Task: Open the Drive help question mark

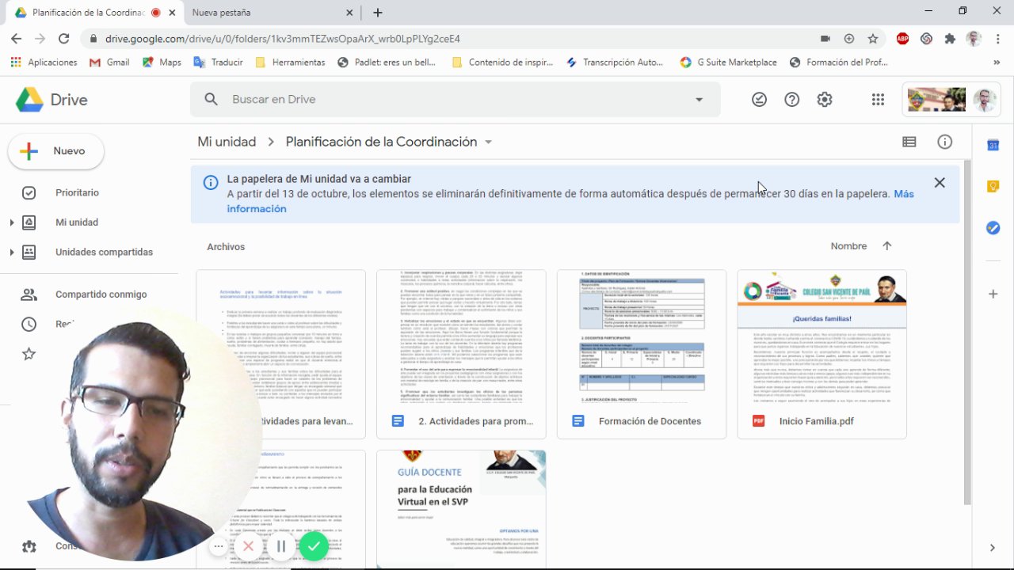Action: pyautogui.click(x=791, y=99)
